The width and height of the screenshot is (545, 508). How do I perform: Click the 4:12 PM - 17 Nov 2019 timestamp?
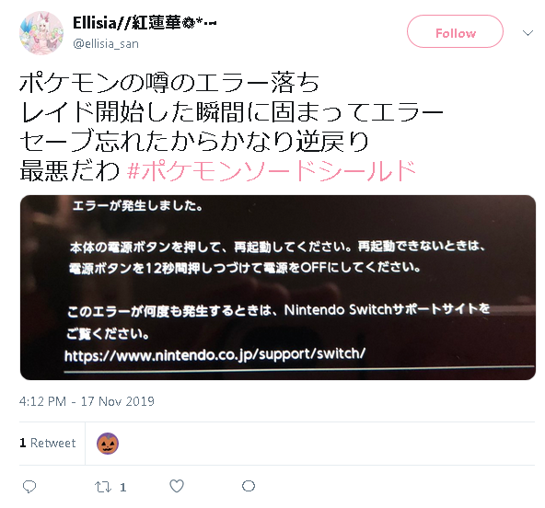[87, 401]
